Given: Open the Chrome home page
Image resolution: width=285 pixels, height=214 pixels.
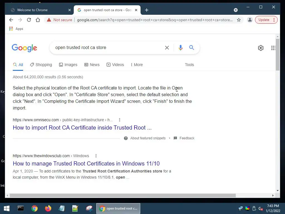Looking at the screenshot, I should pos(38,20).
